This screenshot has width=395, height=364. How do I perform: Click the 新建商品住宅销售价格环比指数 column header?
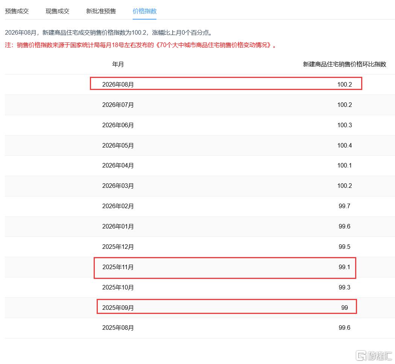point(344,64)
